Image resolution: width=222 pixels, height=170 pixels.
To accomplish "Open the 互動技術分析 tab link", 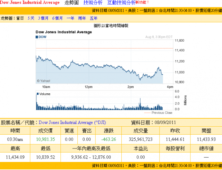I will (121, 3).
